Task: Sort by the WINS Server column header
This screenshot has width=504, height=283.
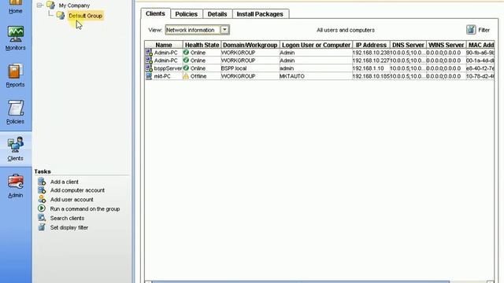Action: click(447, 45)
